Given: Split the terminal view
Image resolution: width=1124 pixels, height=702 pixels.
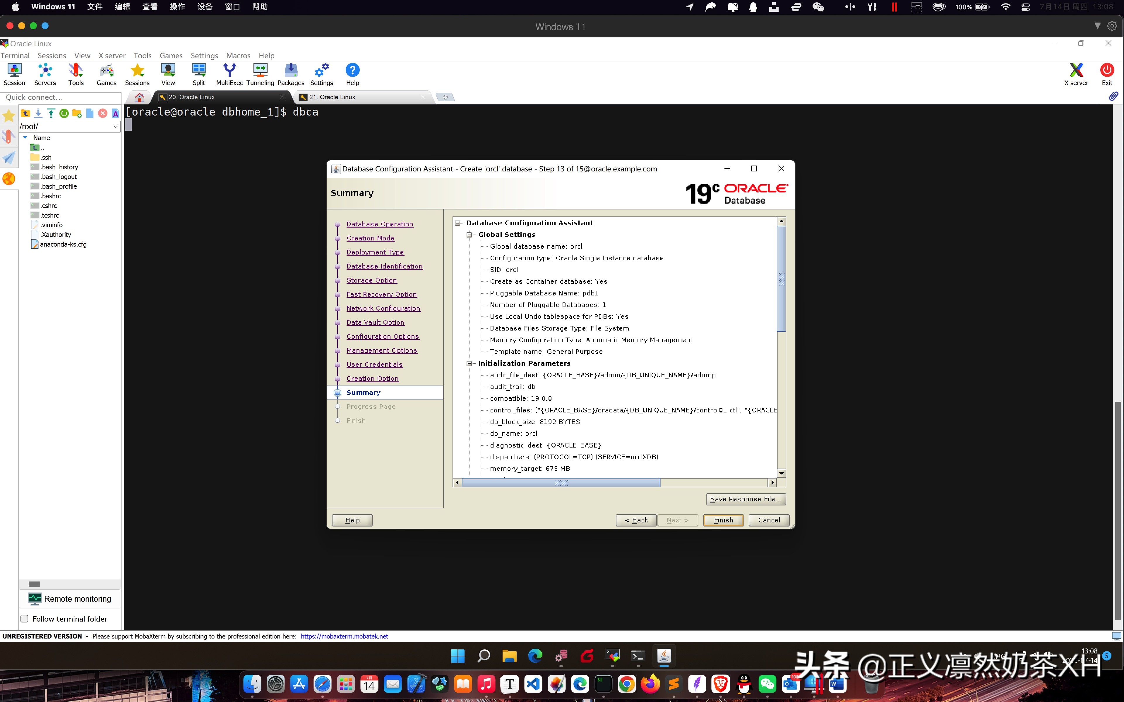Looking at the screenshot, I should 199,73.
